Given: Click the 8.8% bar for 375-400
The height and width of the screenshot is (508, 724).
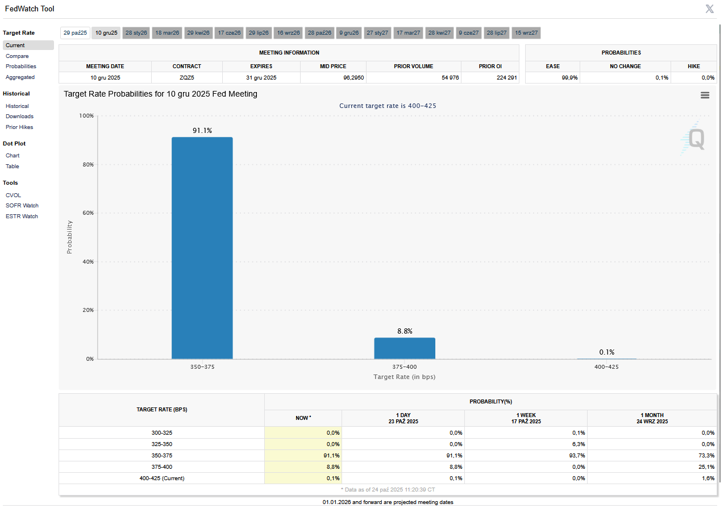Looking at the screenshot, I should [x=404, y=348].
